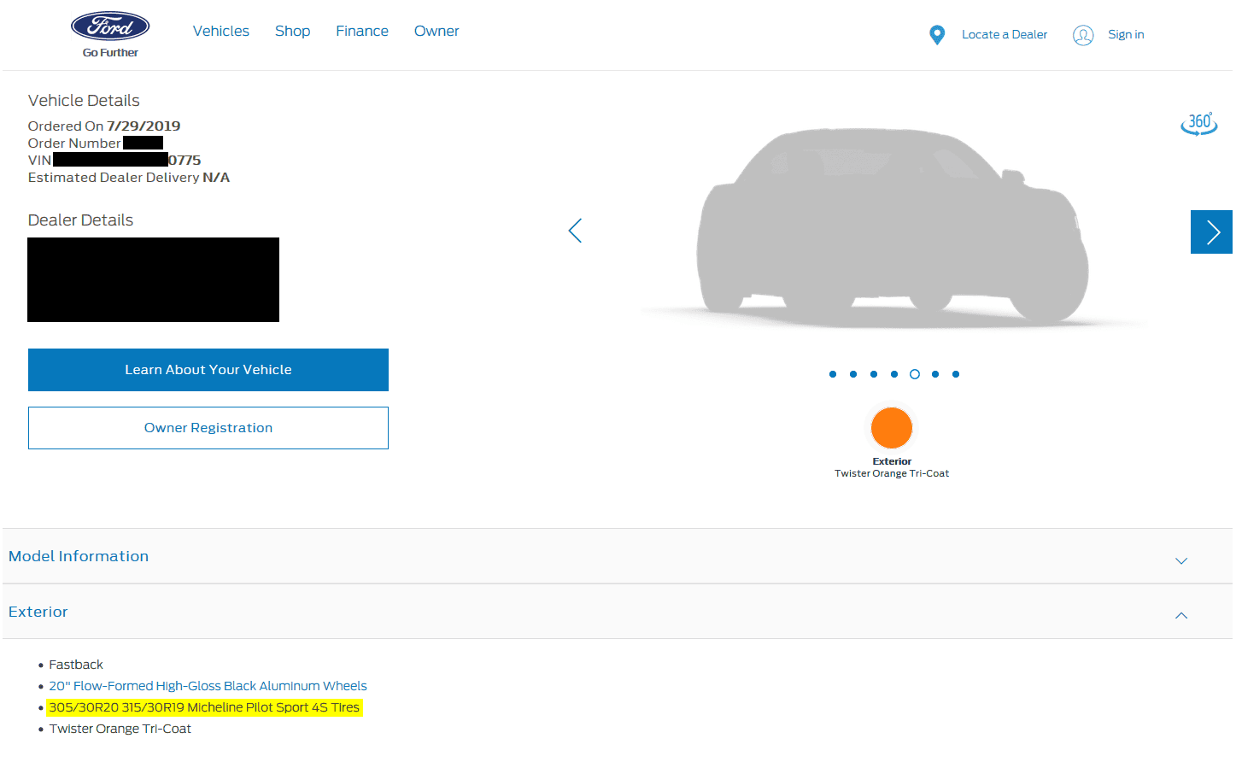
Task: Click the Fastback list item
Action: tap(76, 665)
